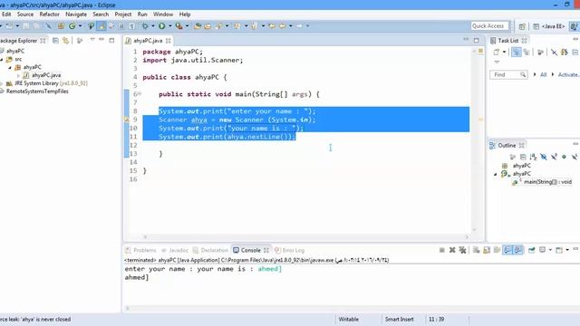
Task: Click the Last Edit Location arrow icon
Action: coord(272,26)
